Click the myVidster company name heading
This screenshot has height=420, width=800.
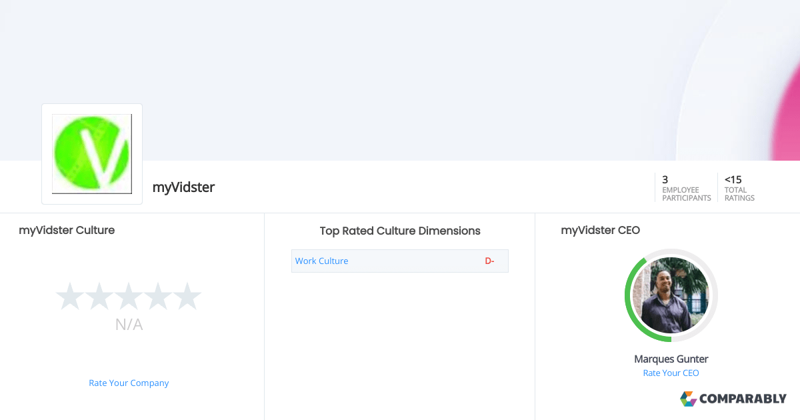[x=183, y=187]
